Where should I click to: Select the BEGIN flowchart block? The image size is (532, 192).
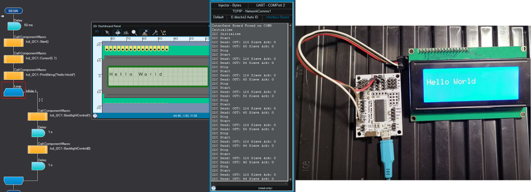tap(13, 10)
